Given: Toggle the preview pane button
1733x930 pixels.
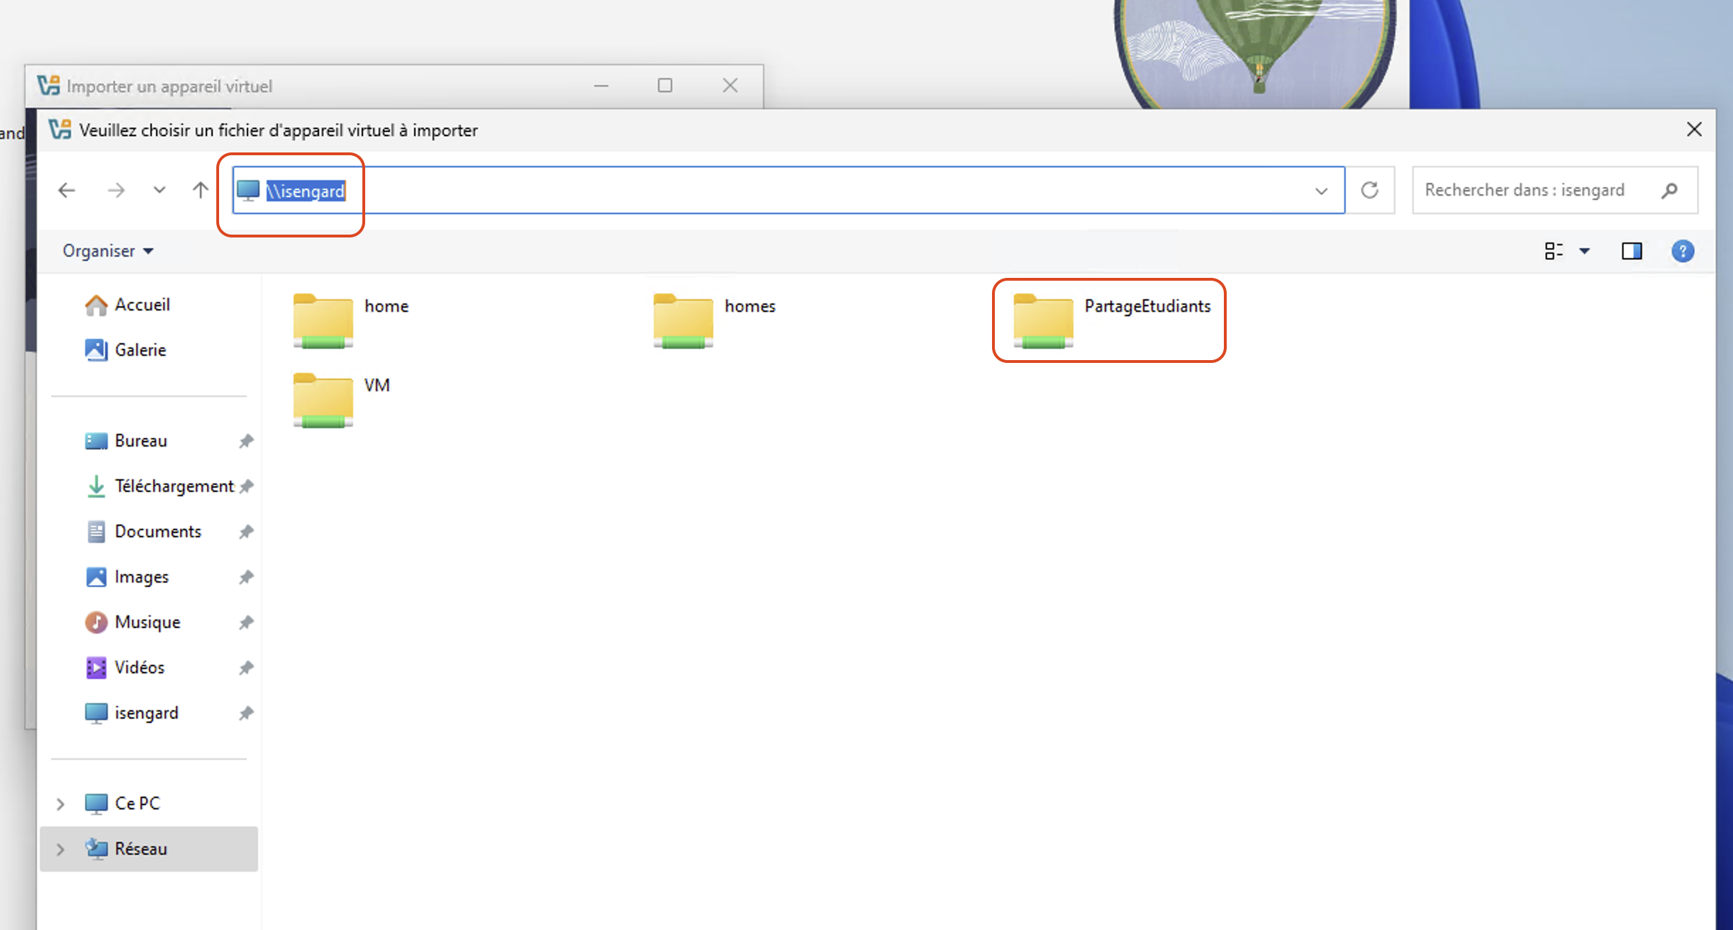Looking at the screenshot, I should coord(1632,251).
